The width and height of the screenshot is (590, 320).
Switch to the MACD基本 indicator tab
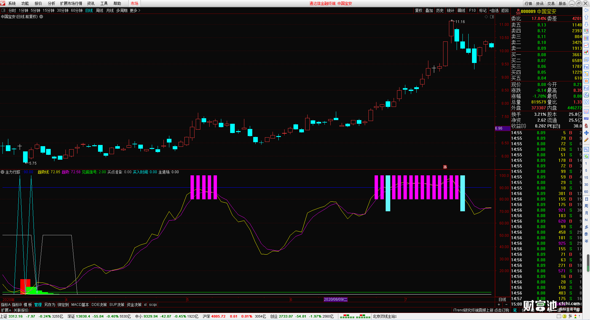(x=80, y=305)
